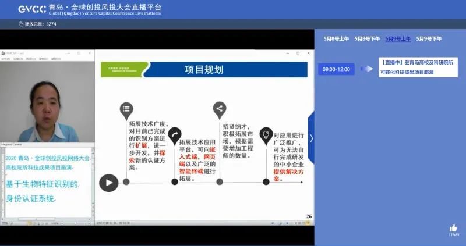The image size is (466, 246).
Task: Switch to 5月8号上午 tab
Action: 336,39
